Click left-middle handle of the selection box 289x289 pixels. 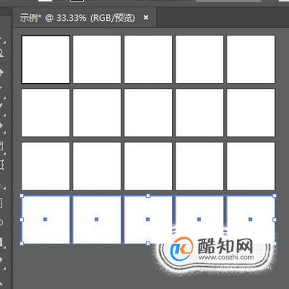(x=21, y=219)
